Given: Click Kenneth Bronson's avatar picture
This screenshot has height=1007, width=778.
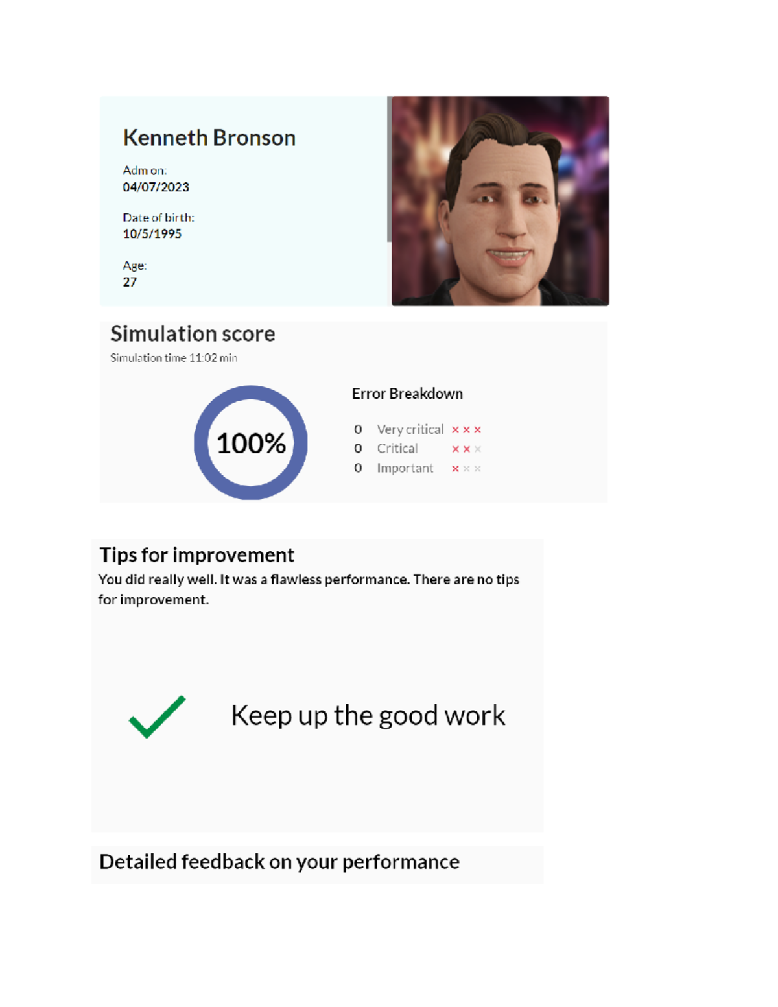Looking at the screenshot, I should pos(500,201).
